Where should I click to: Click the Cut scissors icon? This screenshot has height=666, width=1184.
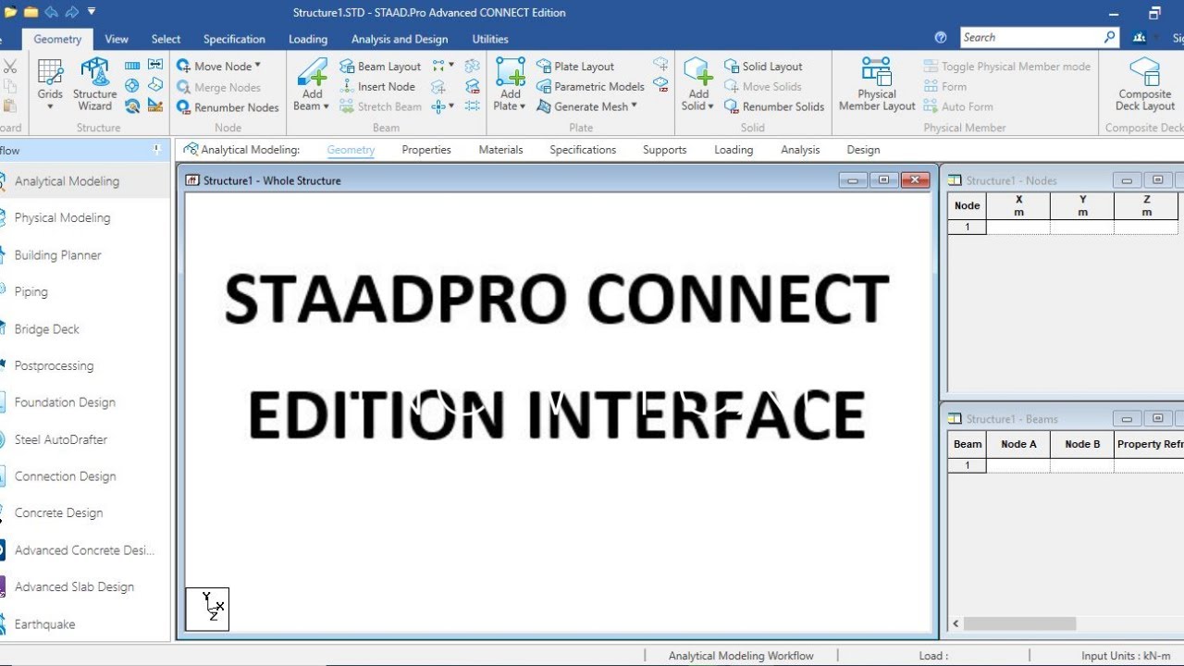[10, 66]
